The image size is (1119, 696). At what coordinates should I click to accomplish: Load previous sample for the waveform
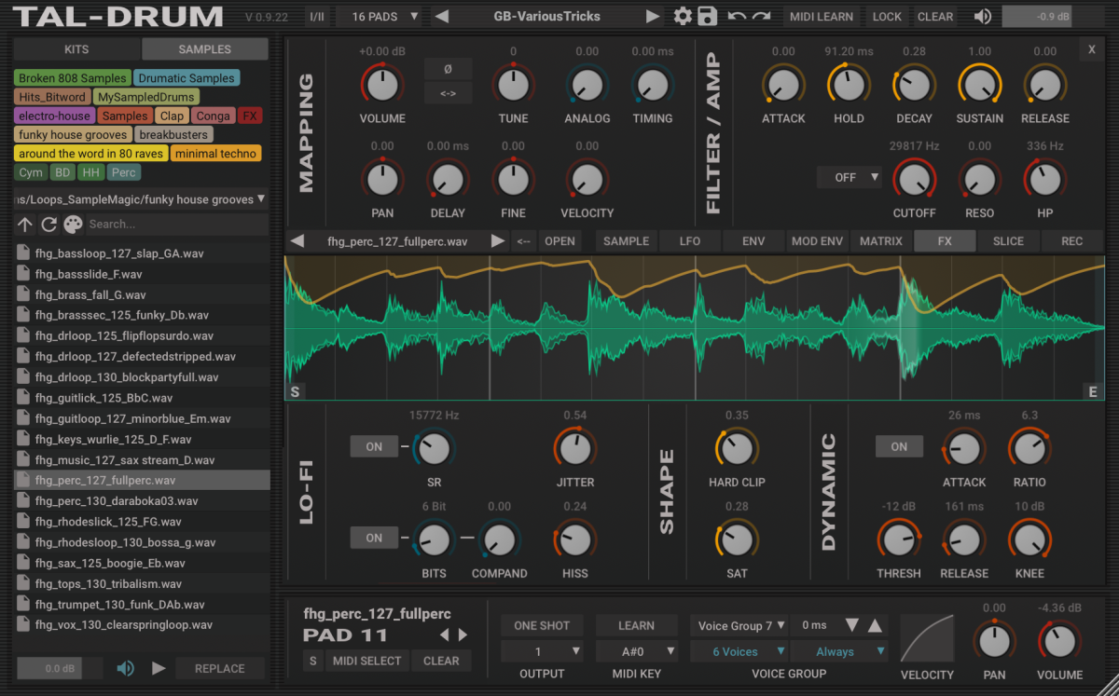click(297, 241)
